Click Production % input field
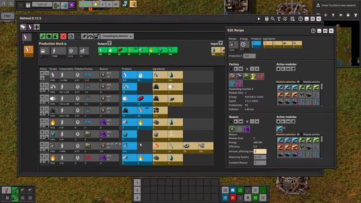Image resolution: width=361 pixels, height=203 pixels. point(249,56)
